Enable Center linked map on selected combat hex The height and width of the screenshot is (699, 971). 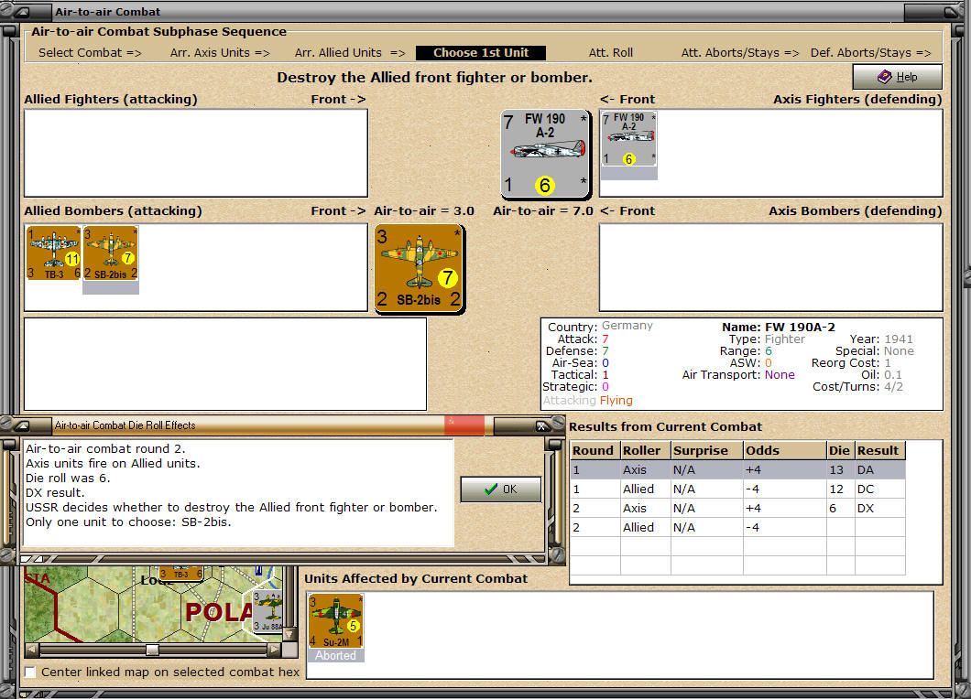29,672
